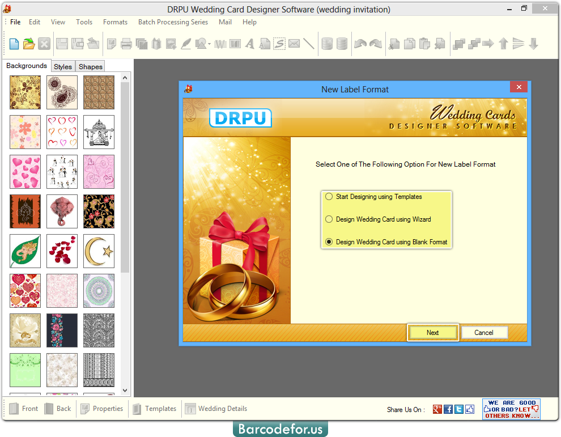
Task: Choose Design Wedding Card using Wizard
Action: point(329,219)
